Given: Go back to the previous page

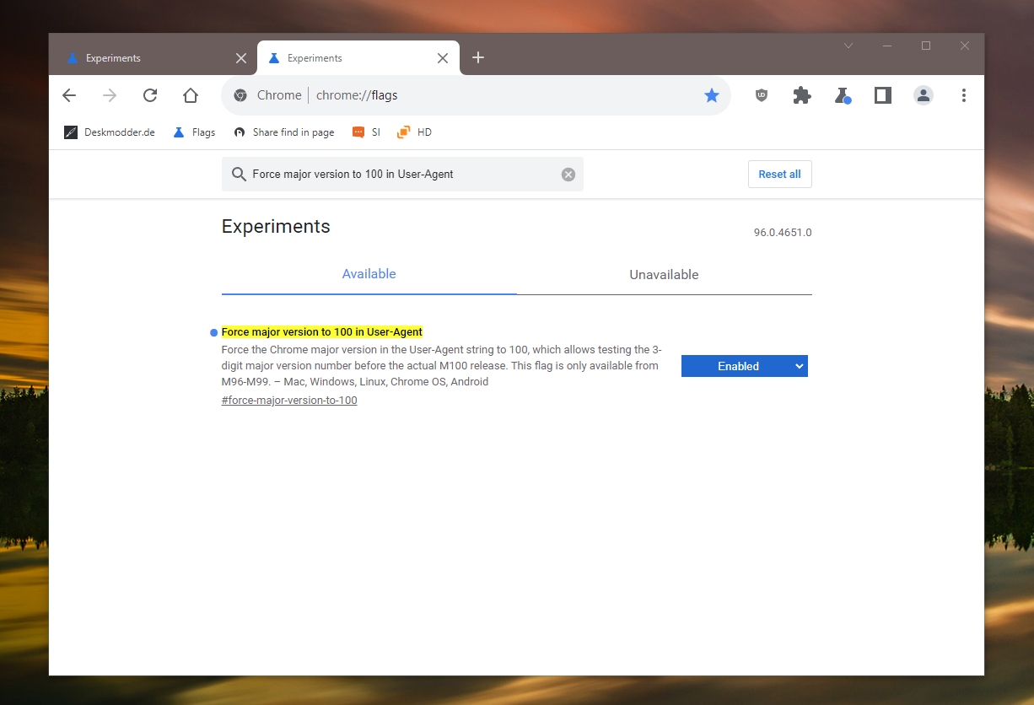Looking at the screenshot, I should pos(69,95).
